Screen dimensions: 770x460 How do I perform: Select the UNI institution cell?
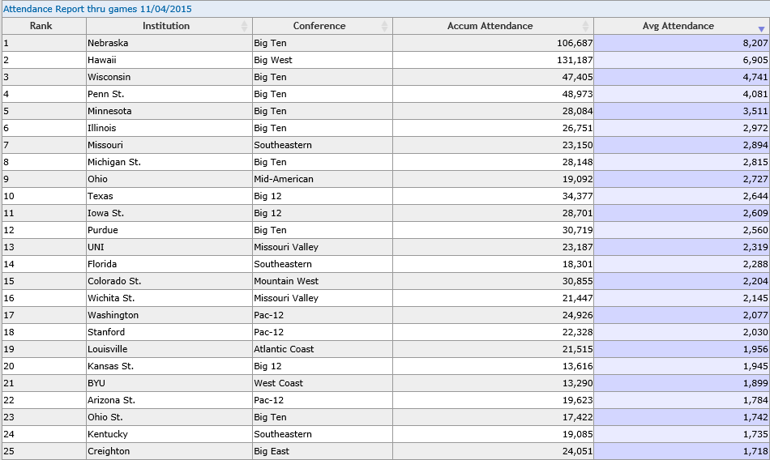coord(169,248)
